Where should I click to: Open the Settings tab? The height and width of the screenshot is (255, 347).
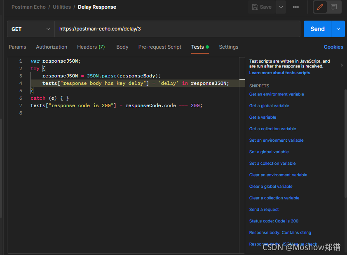click(229, 47)
